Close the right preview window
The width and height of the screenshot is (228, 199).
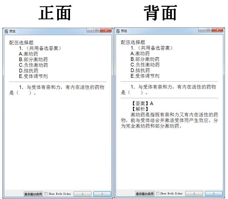[218, 30]
